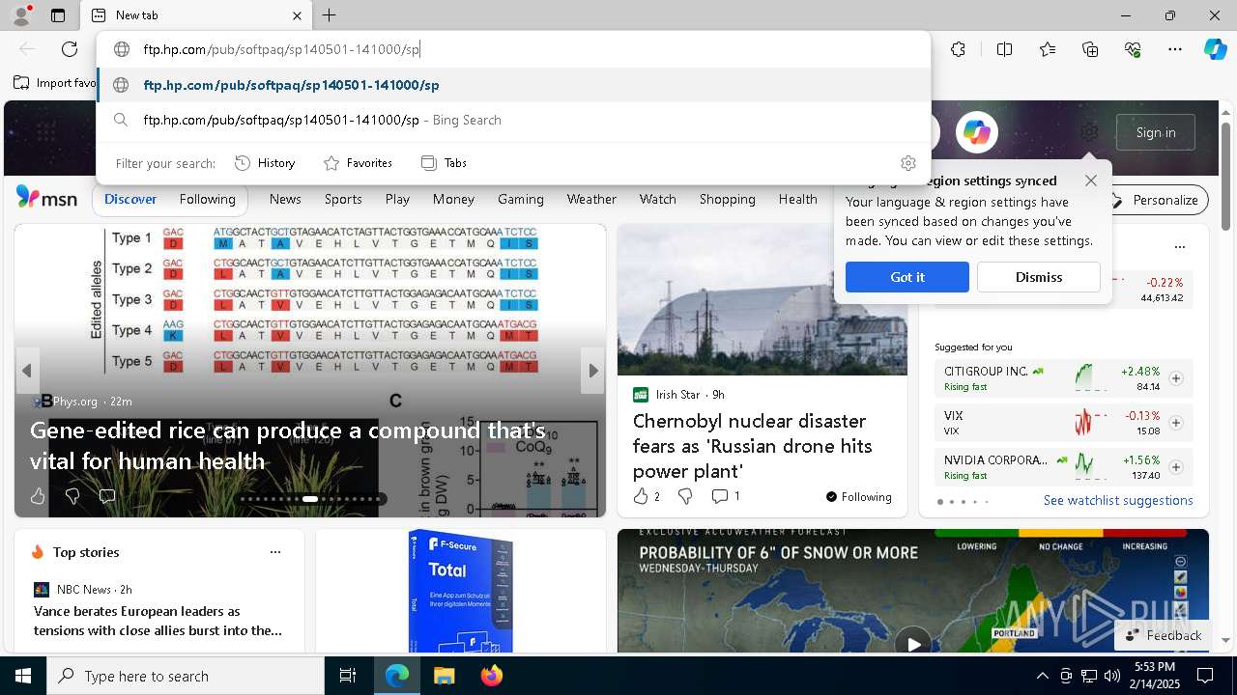Open the Weather category
This screenshot has height=695, width=1237.
[x=591, y=199]
